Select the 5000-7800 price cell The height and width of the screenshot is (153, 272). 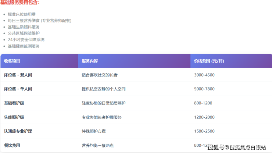tap(204, 89)
